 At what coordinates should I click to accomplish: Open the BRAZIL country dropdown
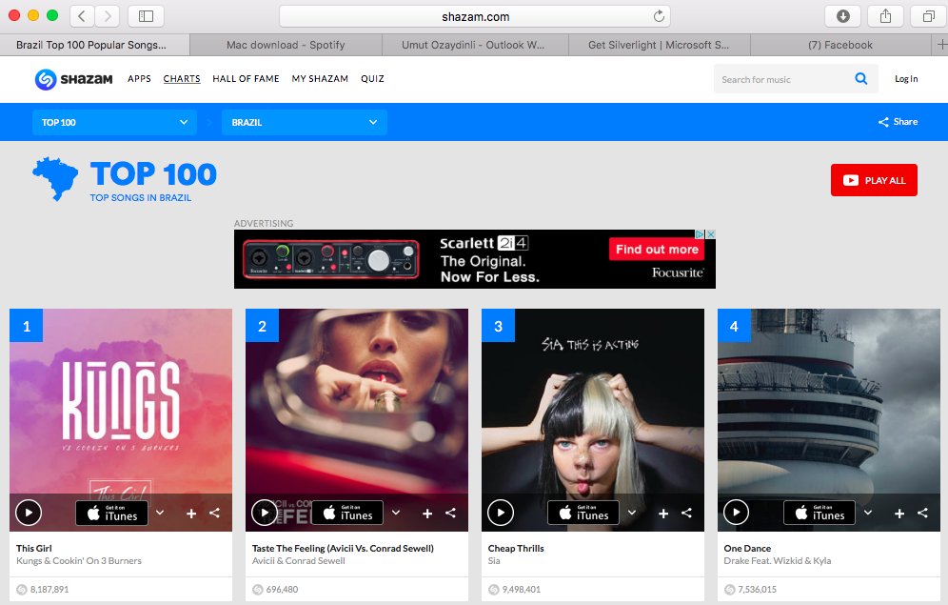(x=303, y=122)
